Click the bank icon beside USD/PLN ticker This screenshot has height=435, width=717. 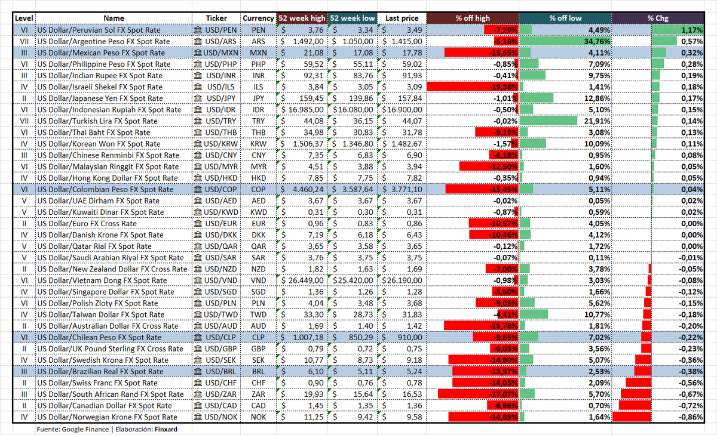pos(198,303)
